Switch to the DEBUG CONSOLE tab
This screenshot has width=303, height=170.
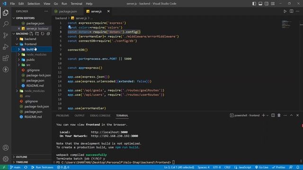(x=100, y=115)
